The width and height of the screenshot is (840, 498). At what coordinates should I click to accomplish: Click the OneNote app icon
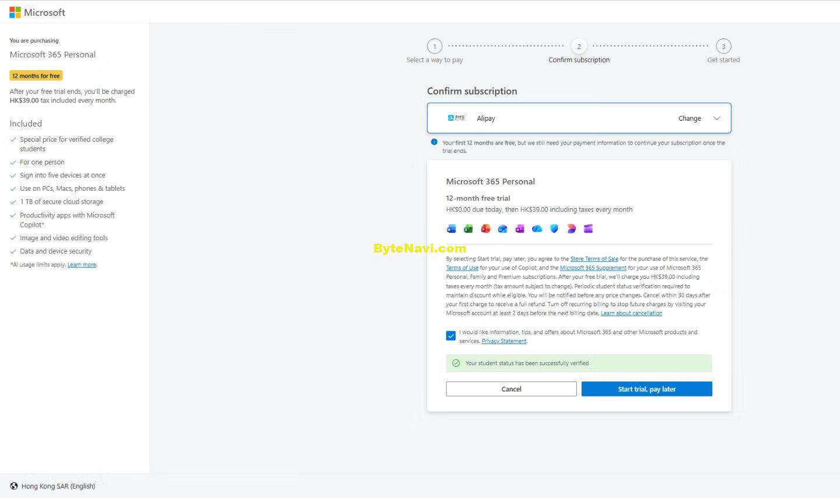(520, 229)
